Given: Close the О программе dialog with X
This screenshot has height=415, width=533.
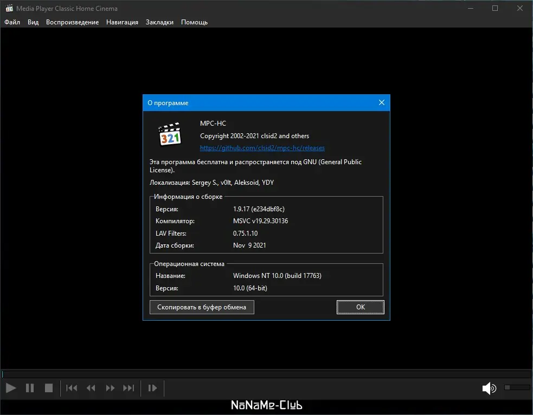Looking at the screenshot, I should [382, 102].
